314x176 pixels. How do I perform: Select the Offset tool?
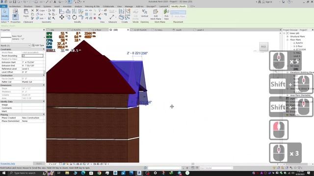[x=68, y=11]
